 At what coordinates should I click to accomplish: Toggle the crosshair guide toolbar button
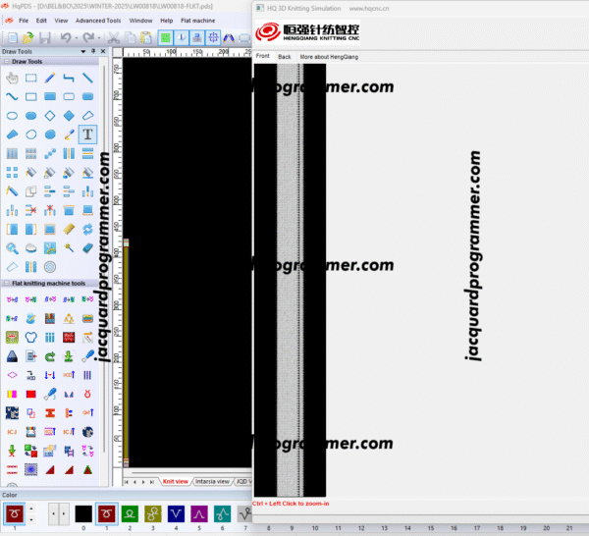pyautogui.click(x=213, y=37)
